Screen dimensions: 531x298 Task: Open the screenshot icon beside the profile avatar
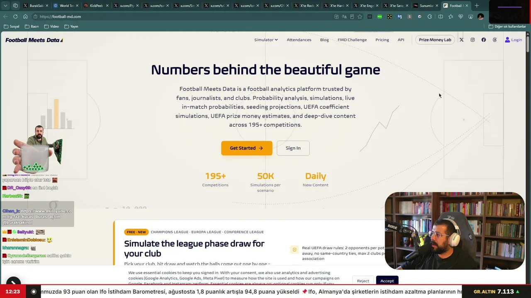470,17
